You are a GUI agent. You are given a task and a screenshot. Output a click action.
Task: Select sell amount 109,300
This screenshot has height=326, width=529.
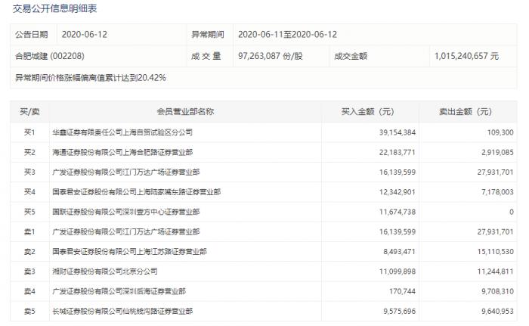[500, 132]
